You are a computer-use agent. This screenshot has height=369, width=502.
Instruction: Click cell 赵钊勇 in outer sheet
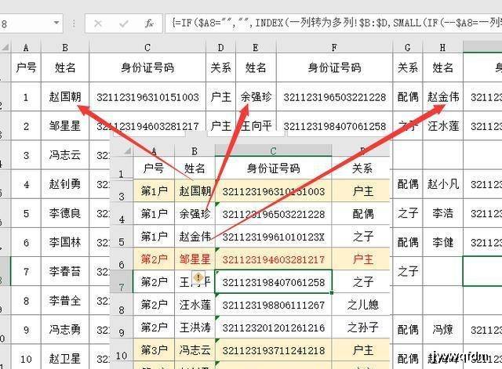point(65,184)
